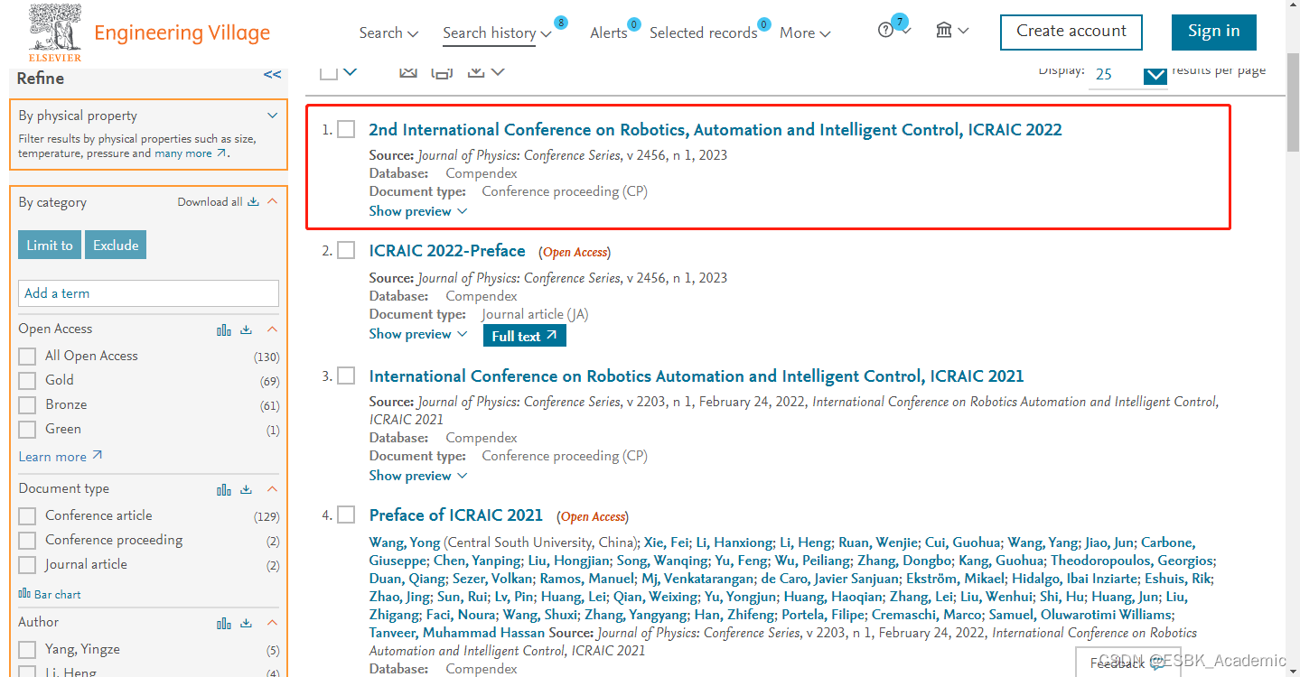Email the selected records using the envelope icon
Viewport: 1300px width, 677px height.
click(408, 71)
